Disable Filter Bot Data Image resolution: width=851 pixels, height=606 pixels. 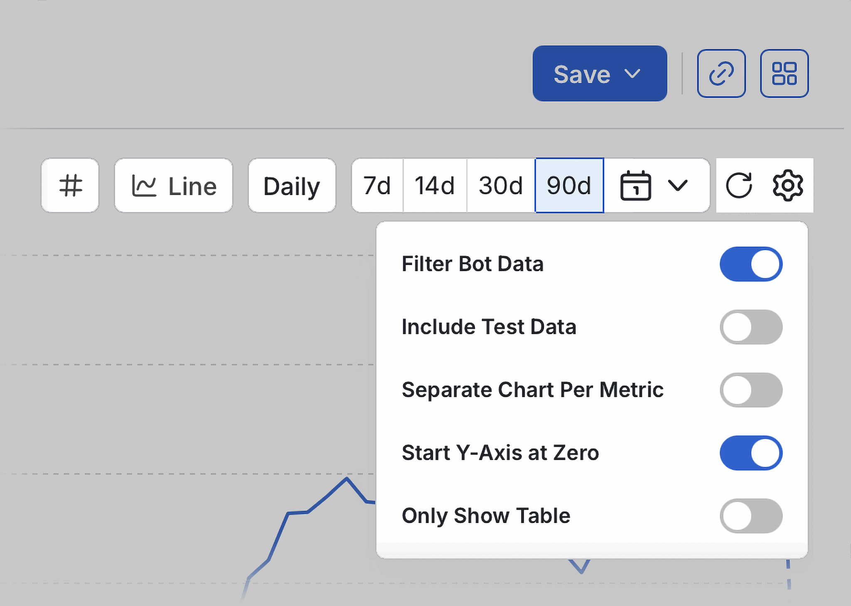click(x=750, y=264)
